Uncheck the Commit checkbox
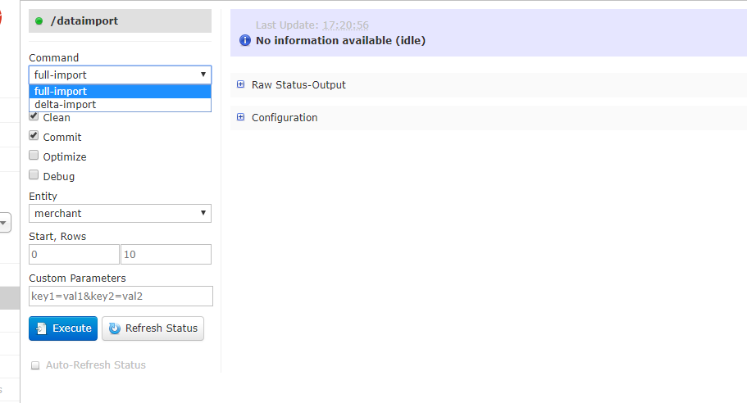 click(34, 136)
